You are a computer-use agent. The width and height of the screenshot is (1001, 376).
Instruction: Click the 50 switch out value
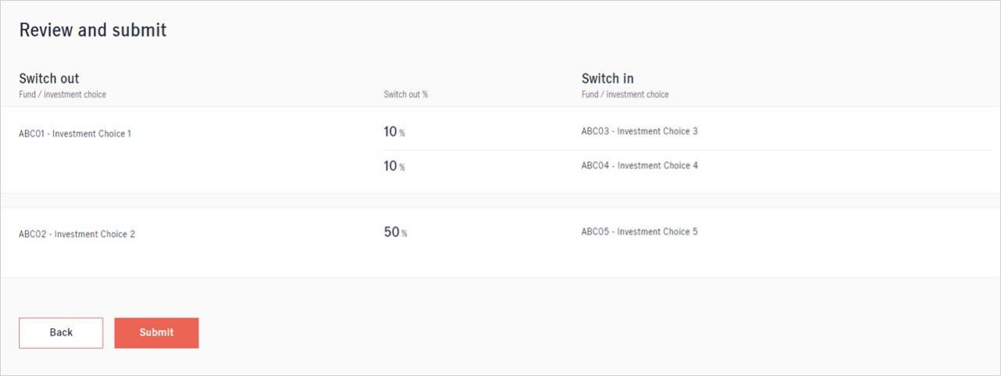tap(391, 232)
